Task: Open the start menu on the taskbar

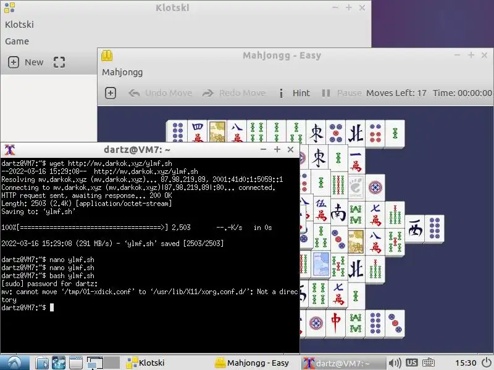Action: click(x=14, y=363)
